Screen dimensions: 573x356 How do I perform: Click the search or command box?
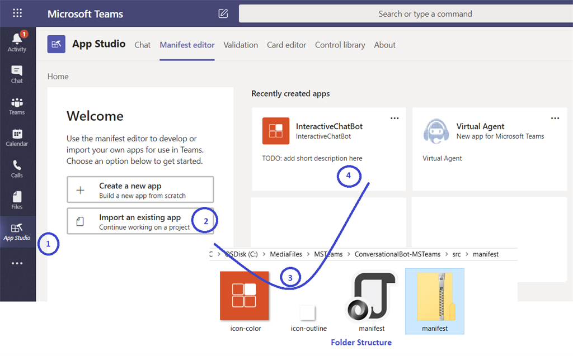406,14
